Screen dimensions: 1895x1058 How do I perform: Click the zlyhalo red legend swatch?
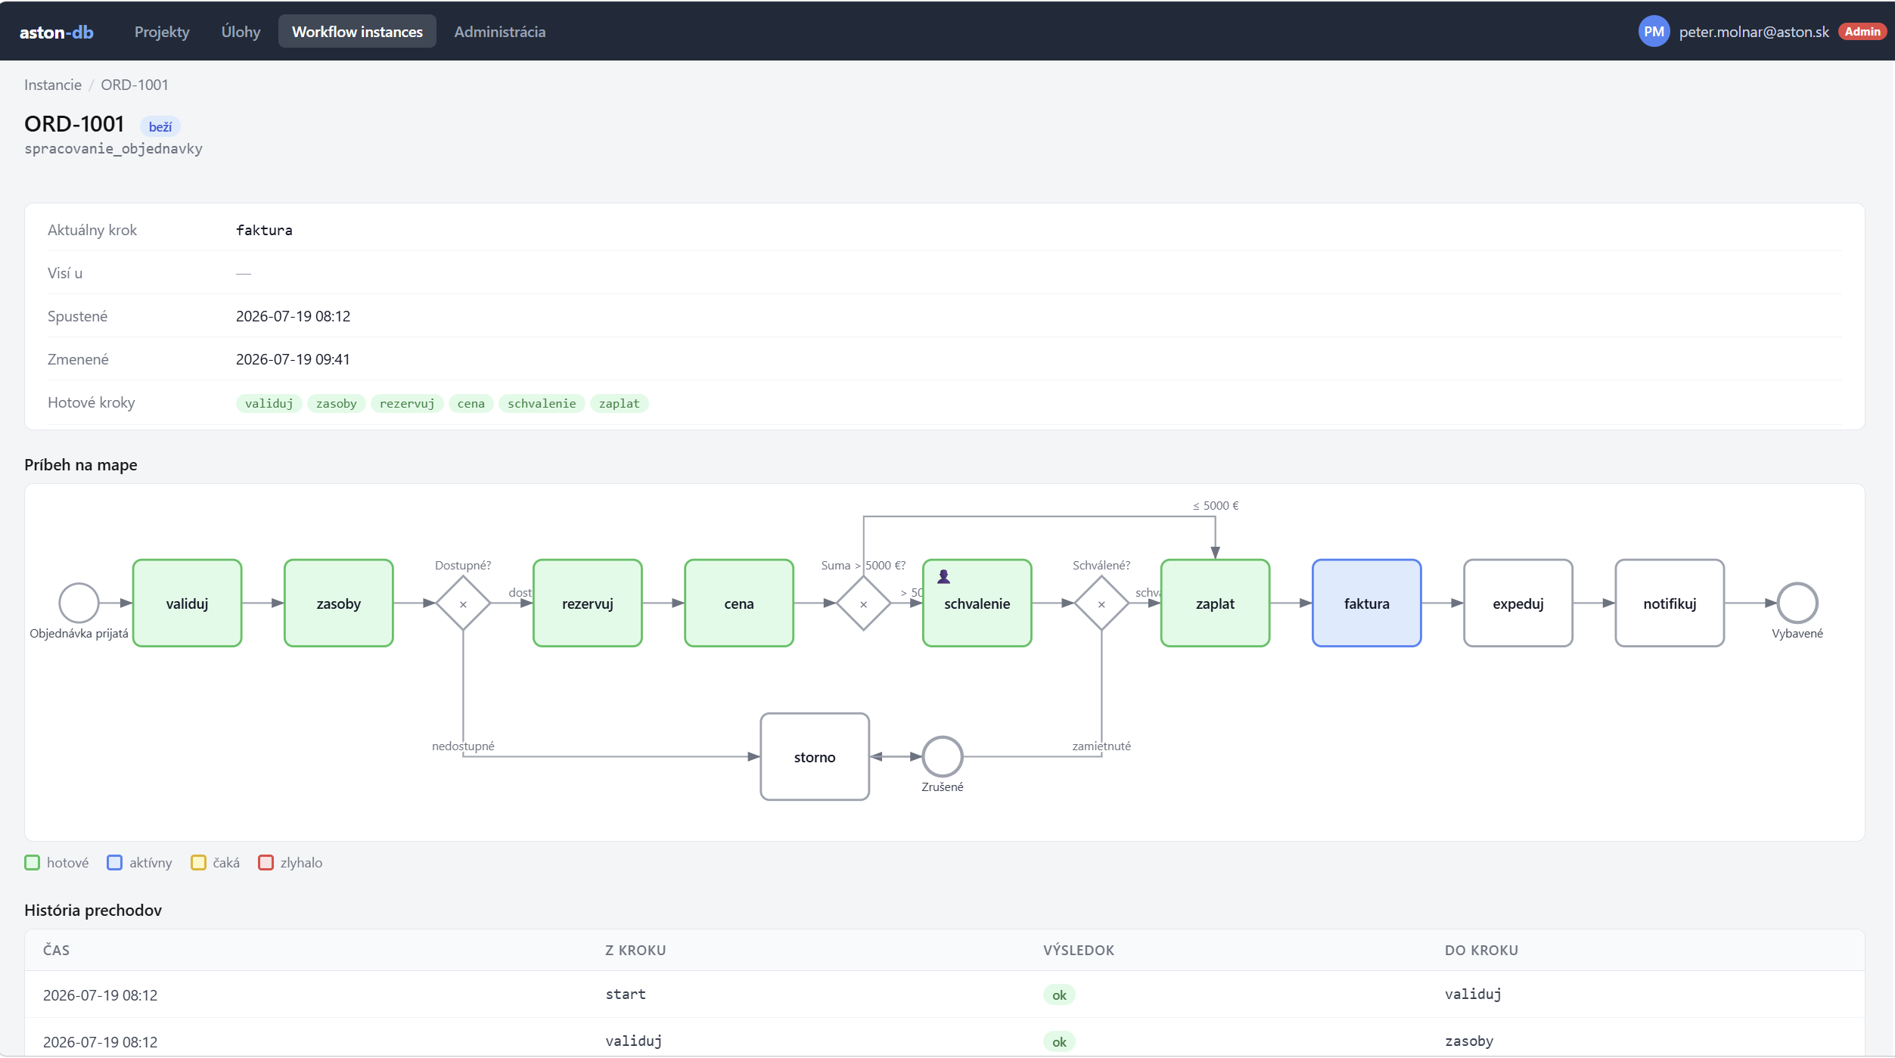tap(266, 863)
